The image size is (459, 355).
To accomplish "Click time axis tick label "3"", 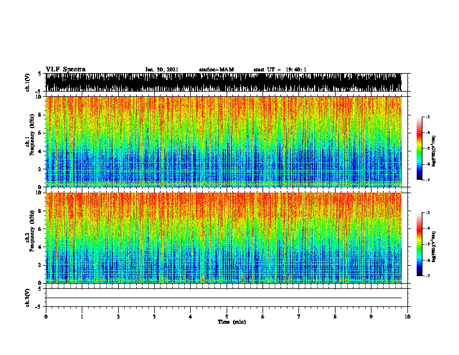I will point(154,317).
